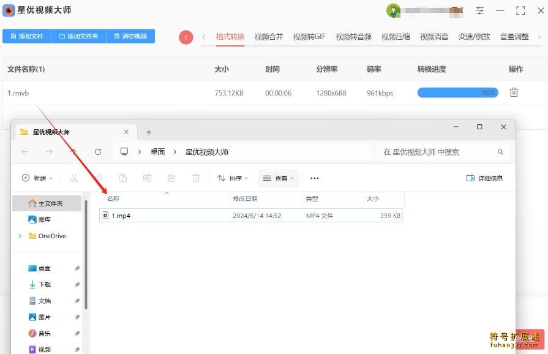Sort by the 名称 column header
This screenshot has height=354, width=548.
click(x=113, y=198)
